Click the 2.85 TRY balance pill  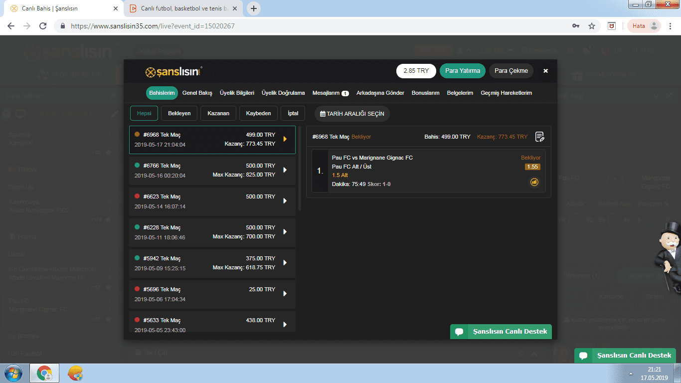[x=416, y=71]
